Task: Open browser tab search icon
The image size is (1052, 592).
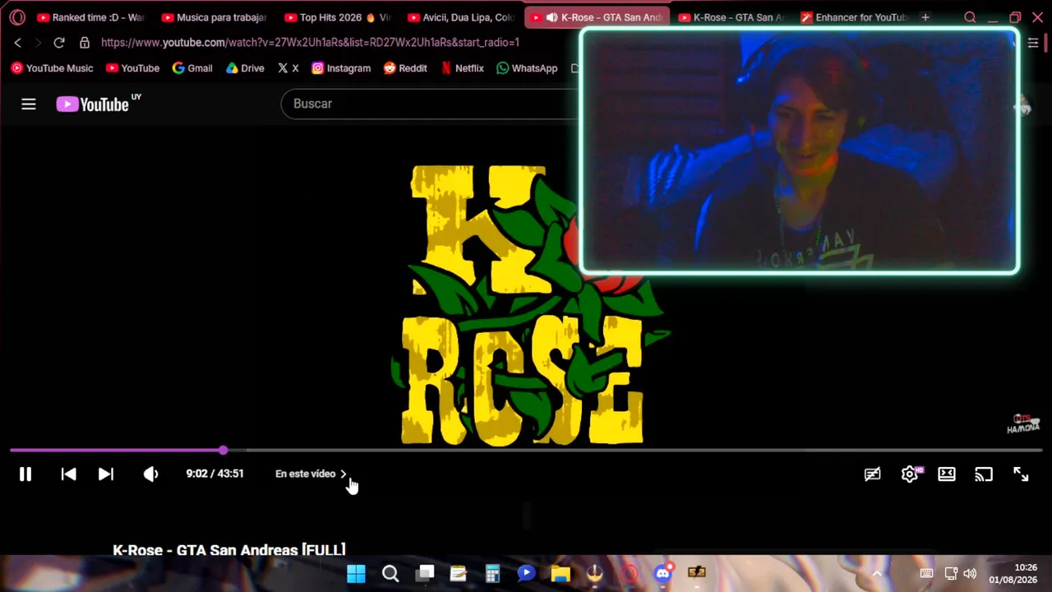Action: click(970, 17)
